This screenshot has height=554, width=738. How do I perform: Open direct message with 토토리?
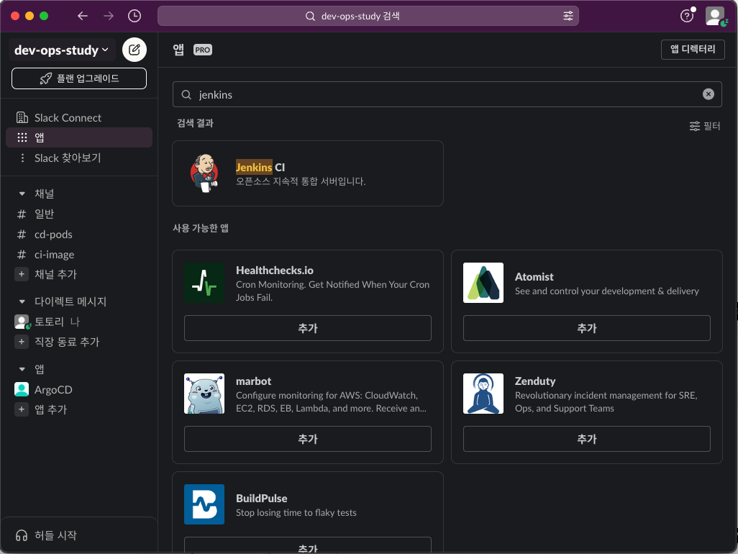click(x=79, y=322)
